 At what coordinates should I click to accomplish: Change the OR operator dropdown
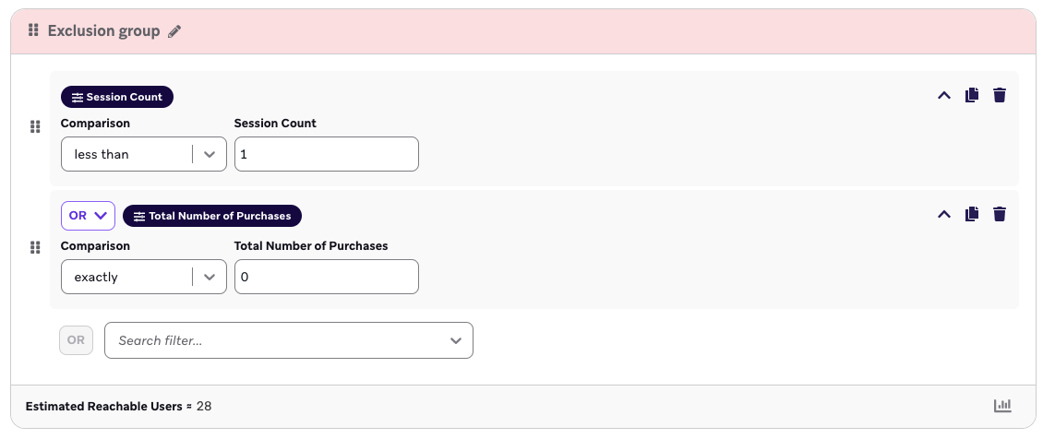coord(88,216)
